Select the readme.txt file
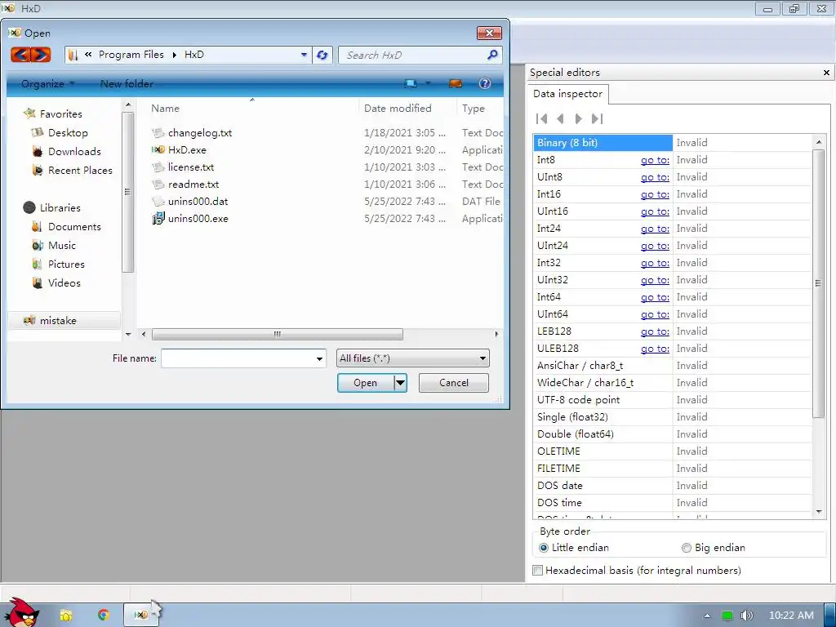Screen dimensions: 836x627 (193, 185)
